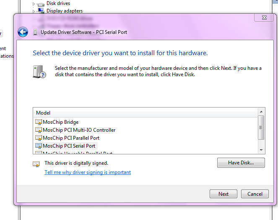Click Next to install driver
Screen dimensions: 278x220
[x=223, y=194]
